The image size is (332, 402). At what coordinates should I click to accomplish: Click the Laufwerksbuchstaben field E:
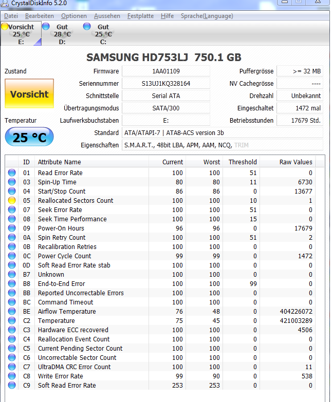pyautogui.click(x=166, y=120)
